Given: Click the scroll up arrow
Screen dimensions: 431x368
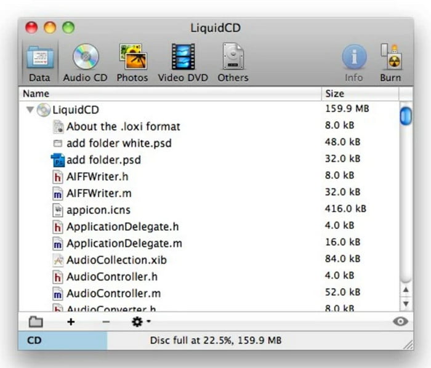Looking at the screenshot, I should [406, 290].
